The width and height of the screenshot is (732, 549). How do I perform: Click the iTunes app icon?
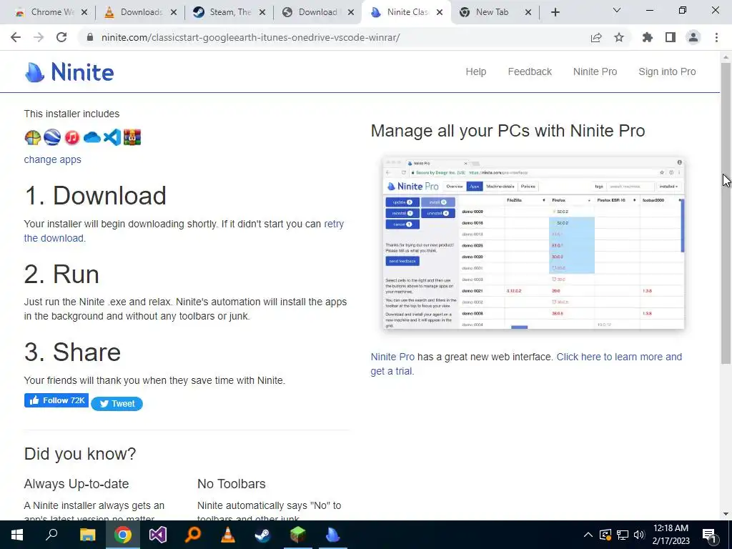(72, 137)
